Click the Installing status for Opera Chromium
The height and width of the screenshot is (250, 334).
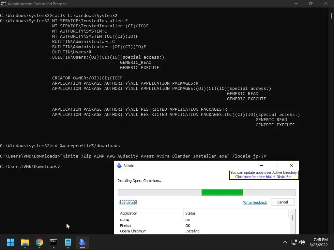coord(192,231)
